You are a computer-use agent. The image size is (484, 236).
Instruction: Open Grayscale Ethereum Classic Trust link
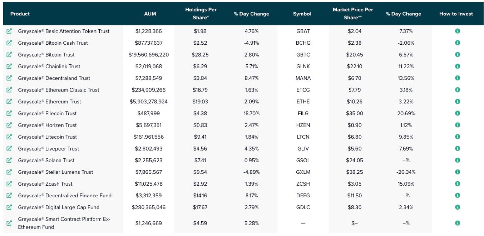pos(58,90)
